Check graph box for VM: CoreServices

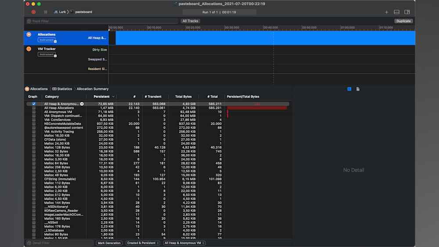(x=34, y=120)
